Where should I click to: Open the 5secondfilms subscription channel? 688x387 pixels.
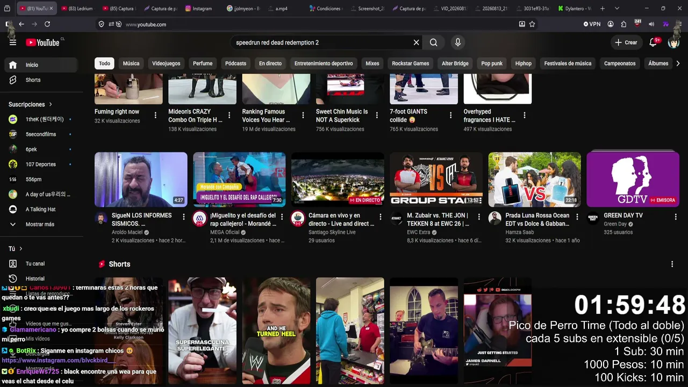40,134
